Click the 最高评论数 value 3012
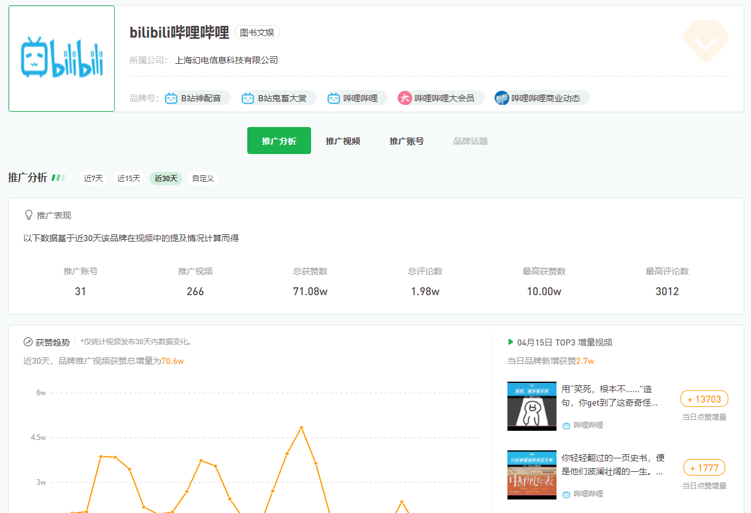Image resolution: width=751 pixels, height=513 pixels. pyautogui.click(x=667, y=291)
